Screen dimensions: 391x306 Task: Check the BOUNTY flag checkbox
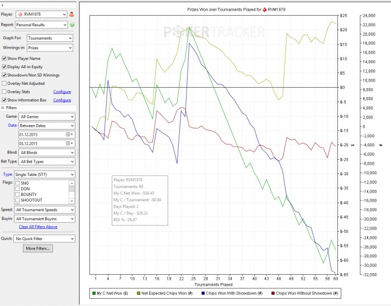(x=17, y=194)
